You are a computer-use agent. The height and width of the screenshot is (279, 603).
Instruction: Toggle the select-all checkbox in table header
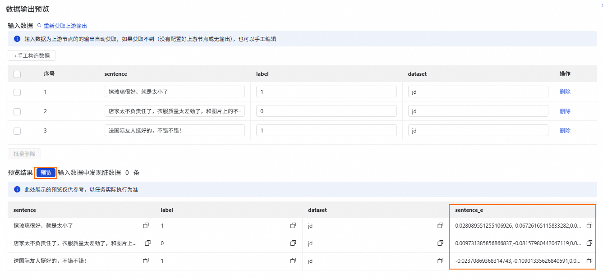point(17,74)
